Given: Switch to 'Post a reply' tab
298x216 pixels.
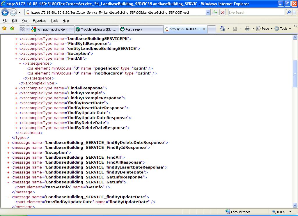Looking at the screenshot, I should pyautogui.click(x=141, y=29).
